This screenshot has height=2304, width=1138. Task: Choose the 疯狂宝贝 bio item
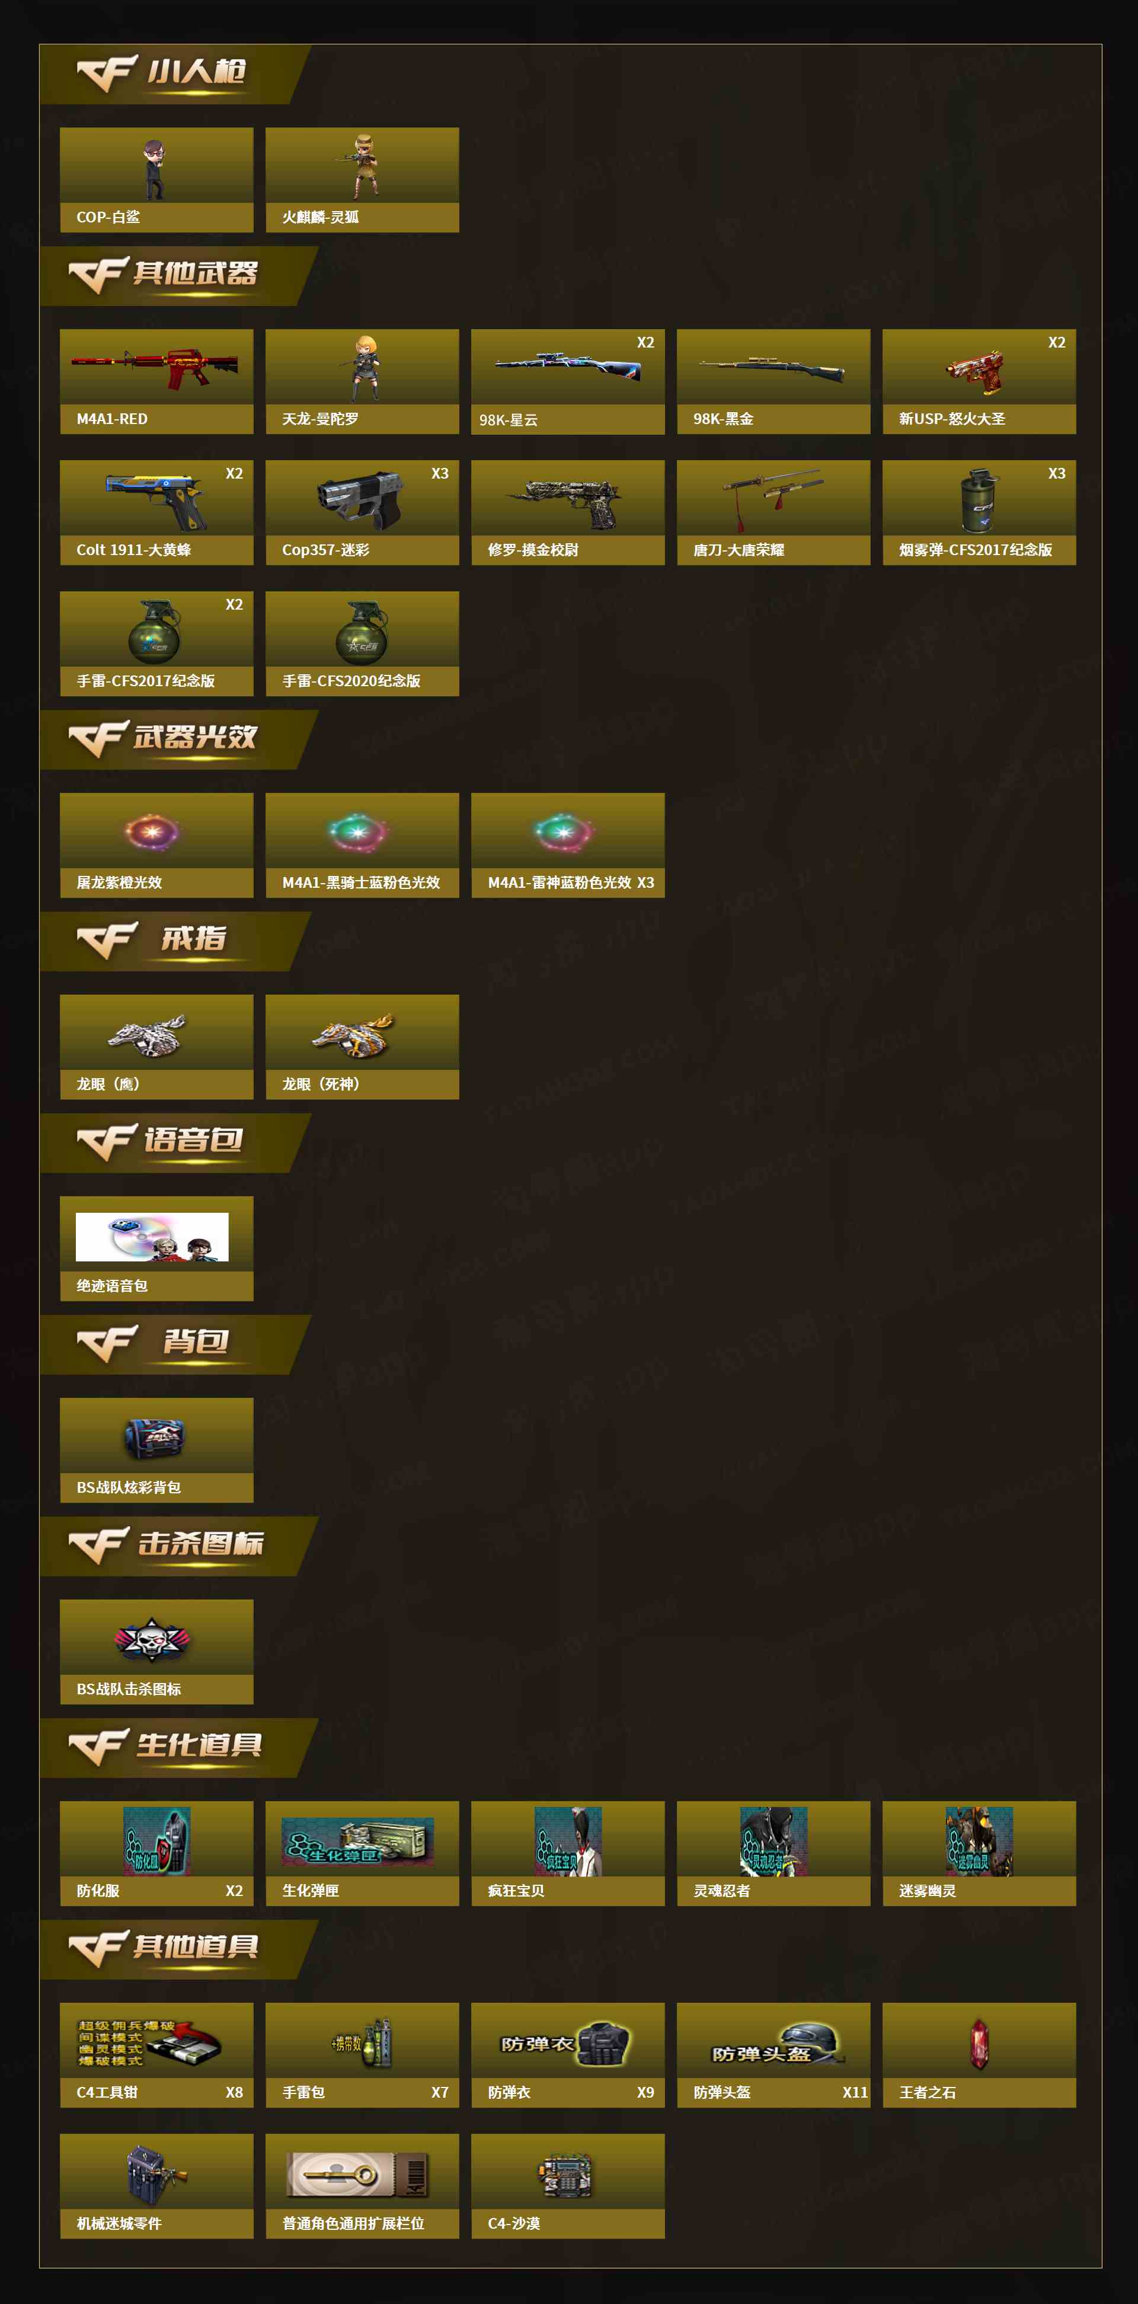click(x=568, y=1854)
